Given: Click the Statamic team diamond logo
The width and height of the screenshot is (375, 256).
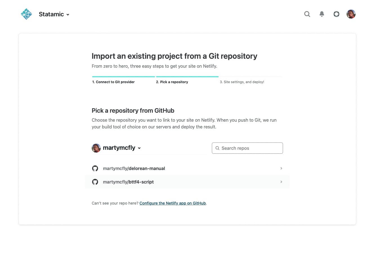Looking at the screenshot, I should 26,14.
